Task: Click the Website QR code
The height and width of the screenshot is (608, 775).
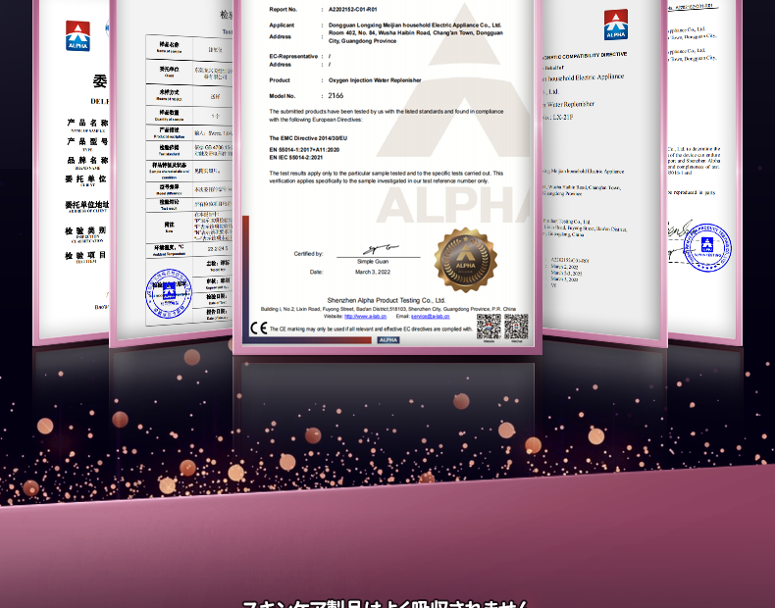Action: (489, 326)
